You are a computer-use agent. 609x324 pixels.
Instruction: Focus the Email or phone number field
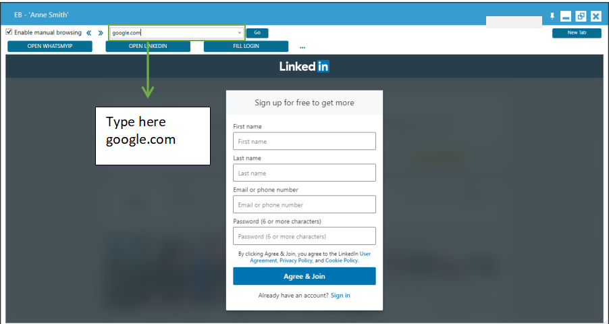pyautogui.click(x=304, y=205)
